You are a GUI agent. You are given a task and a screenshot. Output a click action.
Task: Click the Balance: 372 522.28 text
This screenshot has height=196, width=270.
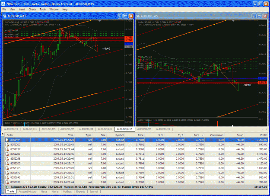[24, 187]
